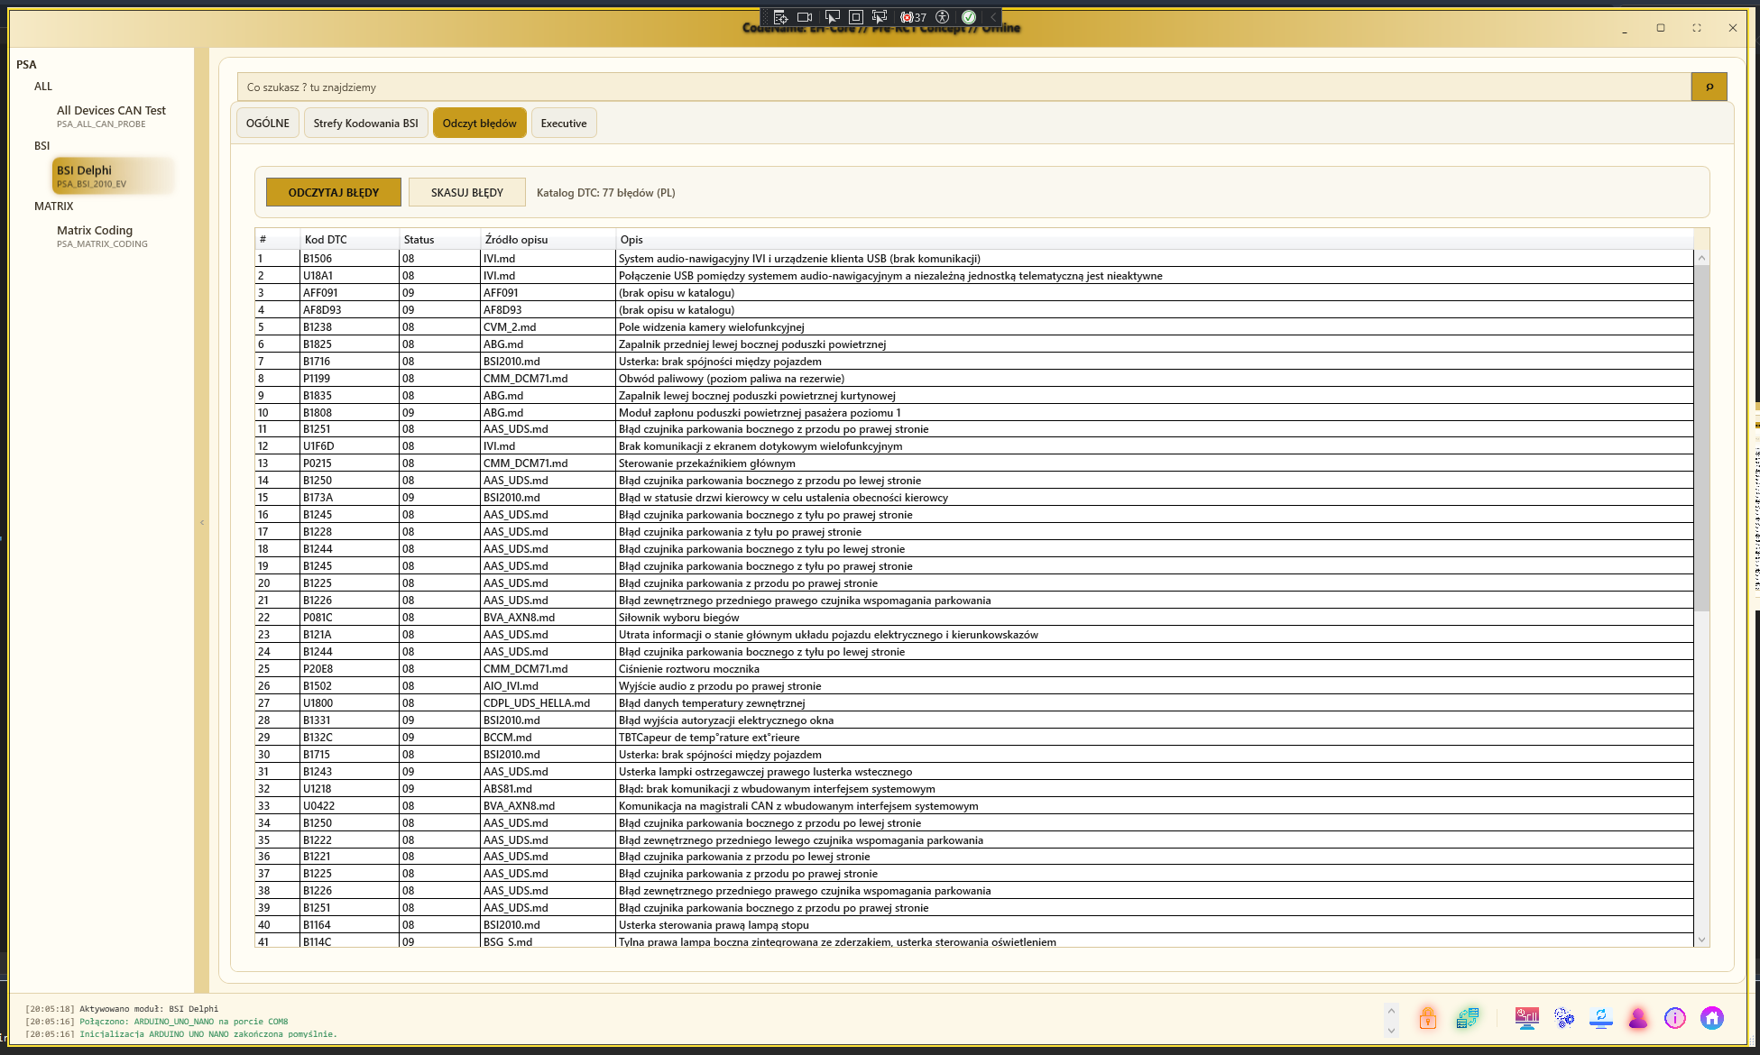Click the search magnifier button

[1709, 87]
